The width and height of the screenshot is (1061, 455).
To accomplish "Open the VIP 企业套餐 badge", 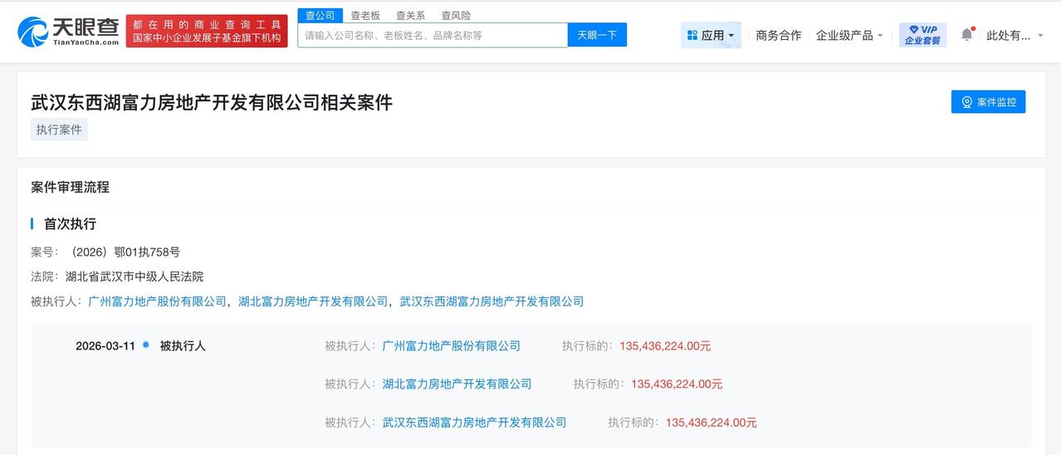I will 922,35.
